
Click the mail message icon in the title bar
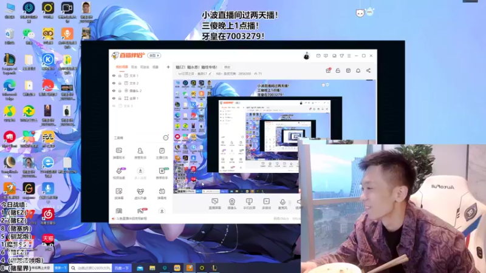(318, 56)
